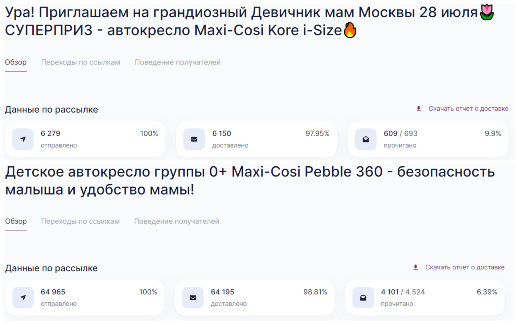
Task: Click the delivered envelope icon for 64 195
Action: 193,297
